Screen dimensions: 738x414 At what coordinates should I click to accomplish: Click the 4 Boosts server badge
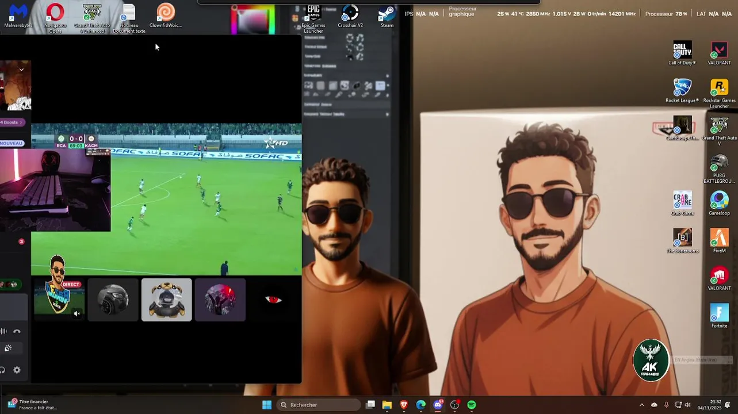[x=12, y=122]
